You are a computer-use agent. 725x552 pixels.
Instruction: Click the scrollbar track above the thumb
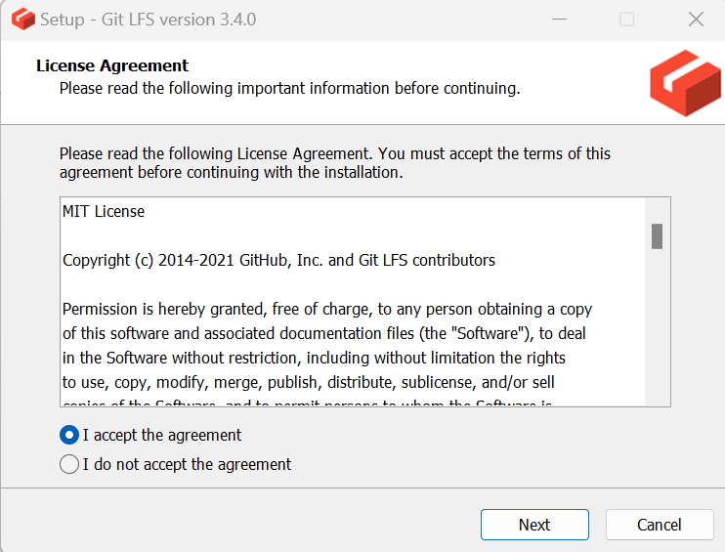coord(657,211)
